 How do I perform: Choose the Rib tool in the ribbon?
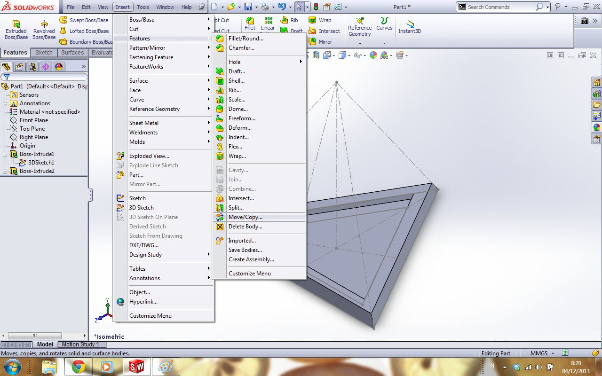(289, 20)
